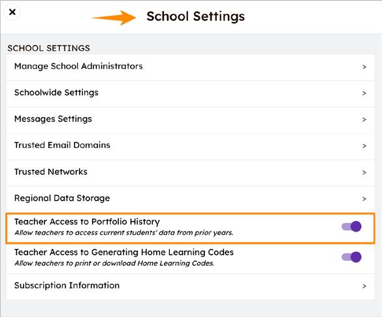382x317 pixels.
Task: Click the arrow next to Messages Settings
Action: pos(364,119)
